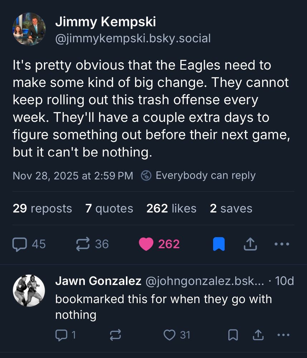Reply to Jimmy Kempski's post
The image size is (307, 358).
click(x=19, y=244)
